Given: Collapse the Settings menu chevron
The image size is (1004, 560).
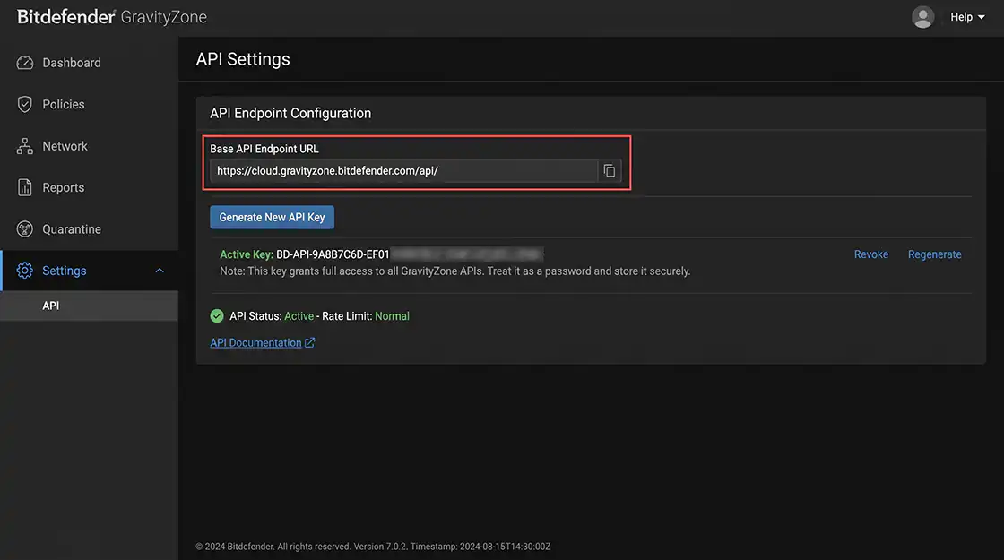Looking at the screenshot, I should [x=160, y=271].
